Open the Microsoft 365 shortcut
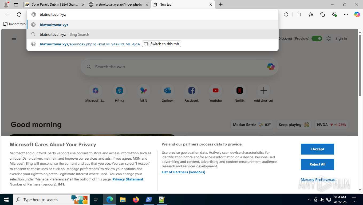Screen dimensions: 363x205 [95, 93]
